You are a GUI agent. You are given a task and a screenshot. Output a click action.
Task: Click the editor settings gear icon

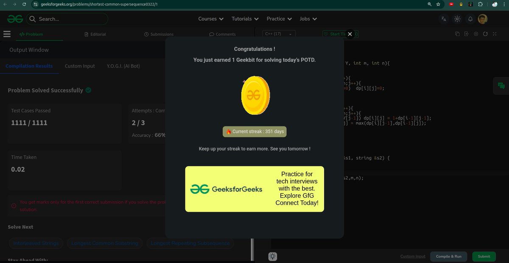[476, 34]
